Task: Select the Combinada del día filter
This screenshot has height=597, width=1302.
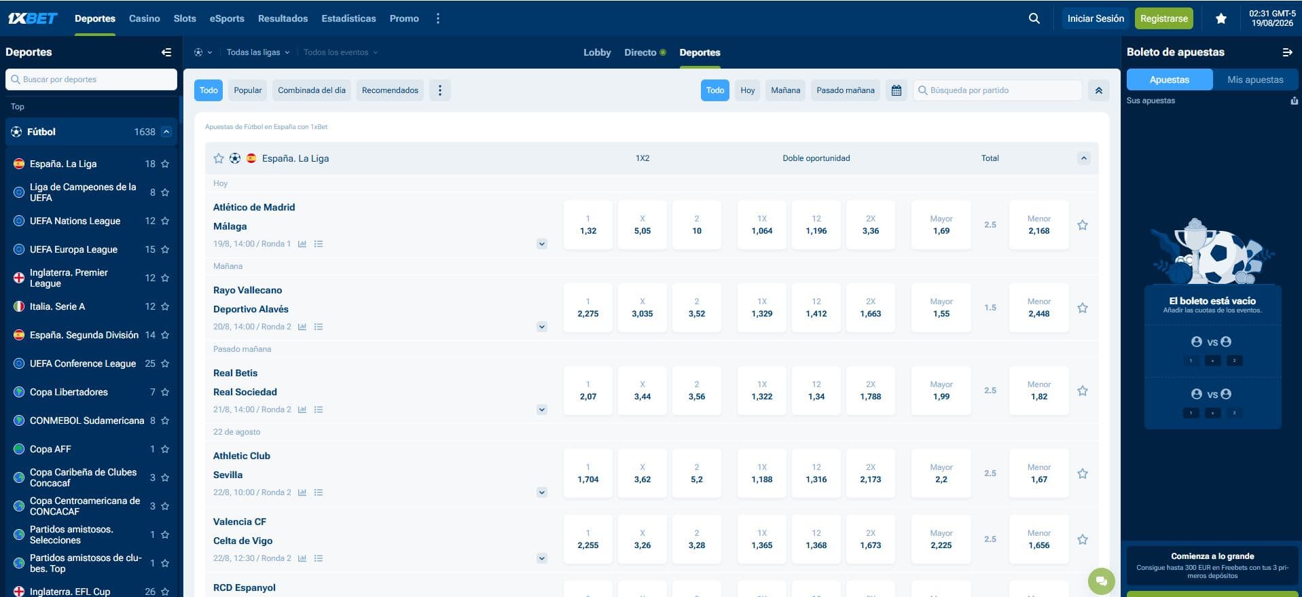Action: tap(312, 90)
